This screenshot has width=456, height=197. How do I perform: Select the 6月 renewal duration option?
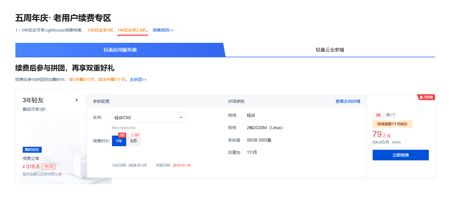(134, 141)
